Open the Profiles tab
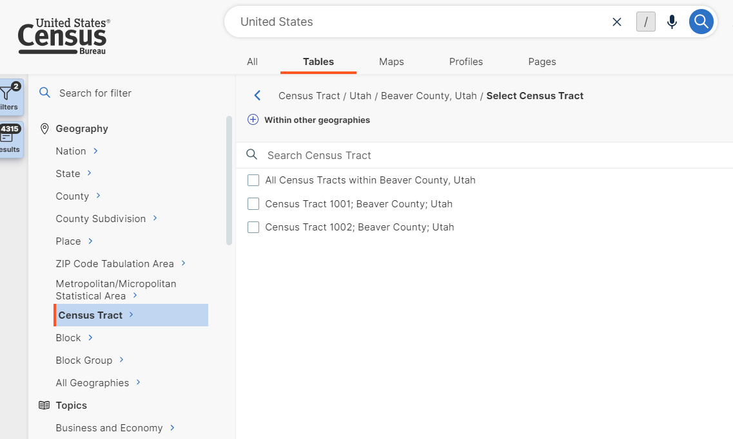733x439 pixels. pos(465,61)
